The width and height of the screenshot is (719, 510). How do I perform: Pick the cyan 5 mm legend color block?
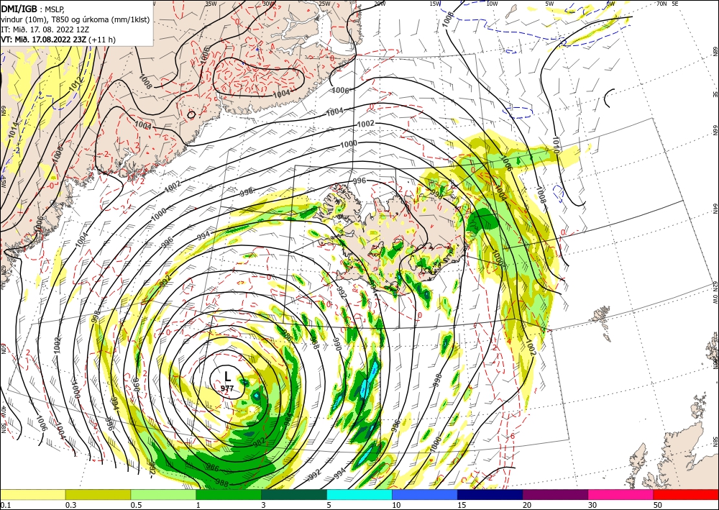359,494
